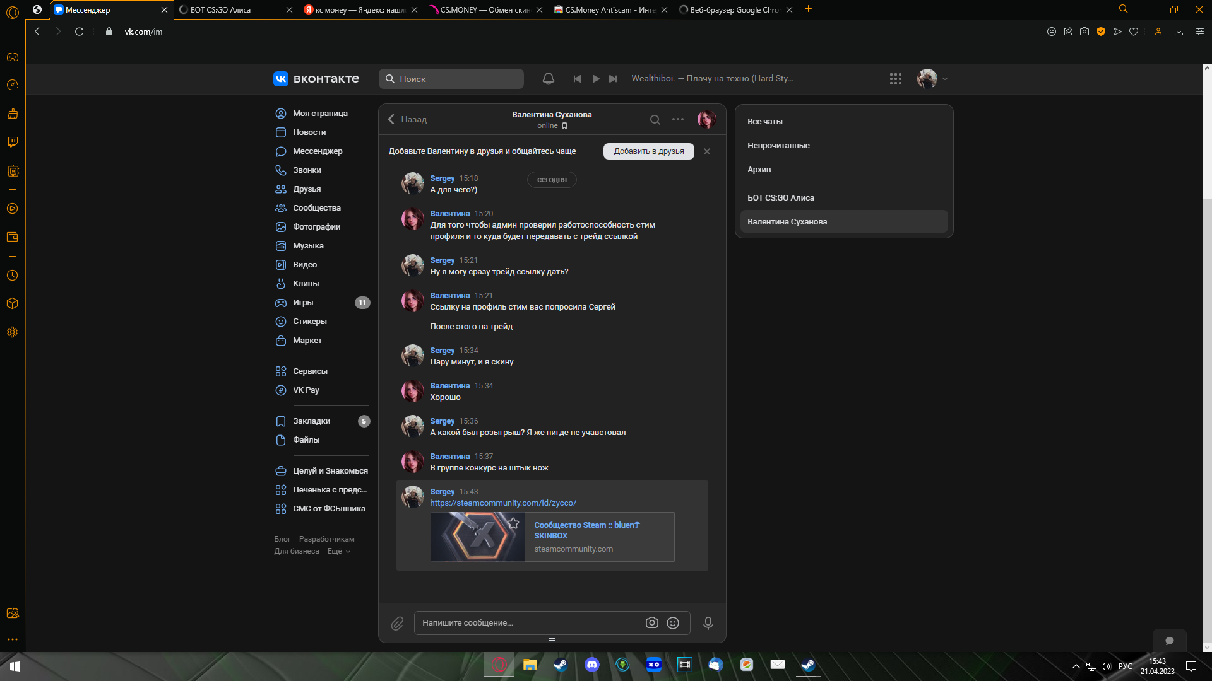
Task: Expand the Ещё footer dropdown
Action: pyautogui.click(x=338, y=551)
